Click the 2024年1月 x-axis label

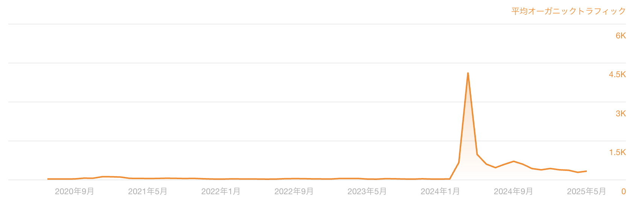(440, 192)
